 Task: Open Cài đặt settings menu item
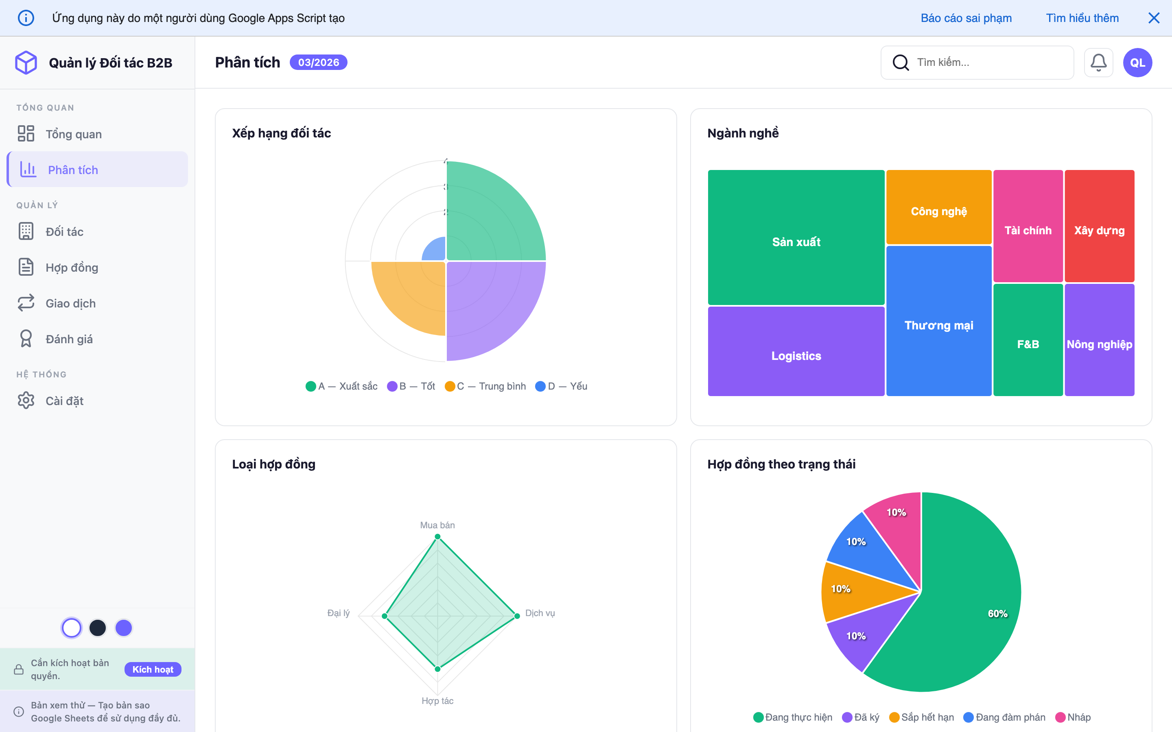[x=64, y=401]
